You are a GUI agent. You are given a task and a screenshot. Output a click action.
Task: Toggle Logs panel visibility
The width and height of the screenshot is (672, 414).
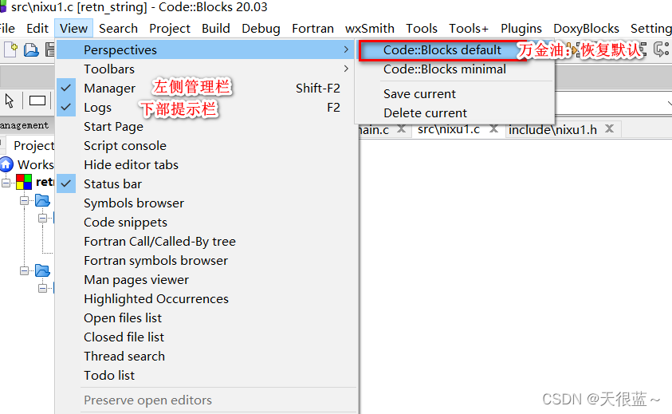(x=207, y=107)
